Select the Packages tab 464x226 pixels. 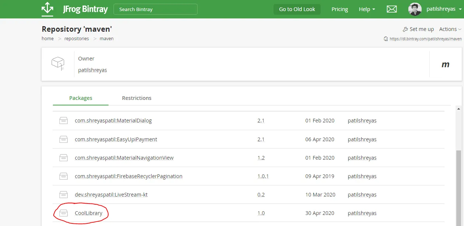click(80, 98)
